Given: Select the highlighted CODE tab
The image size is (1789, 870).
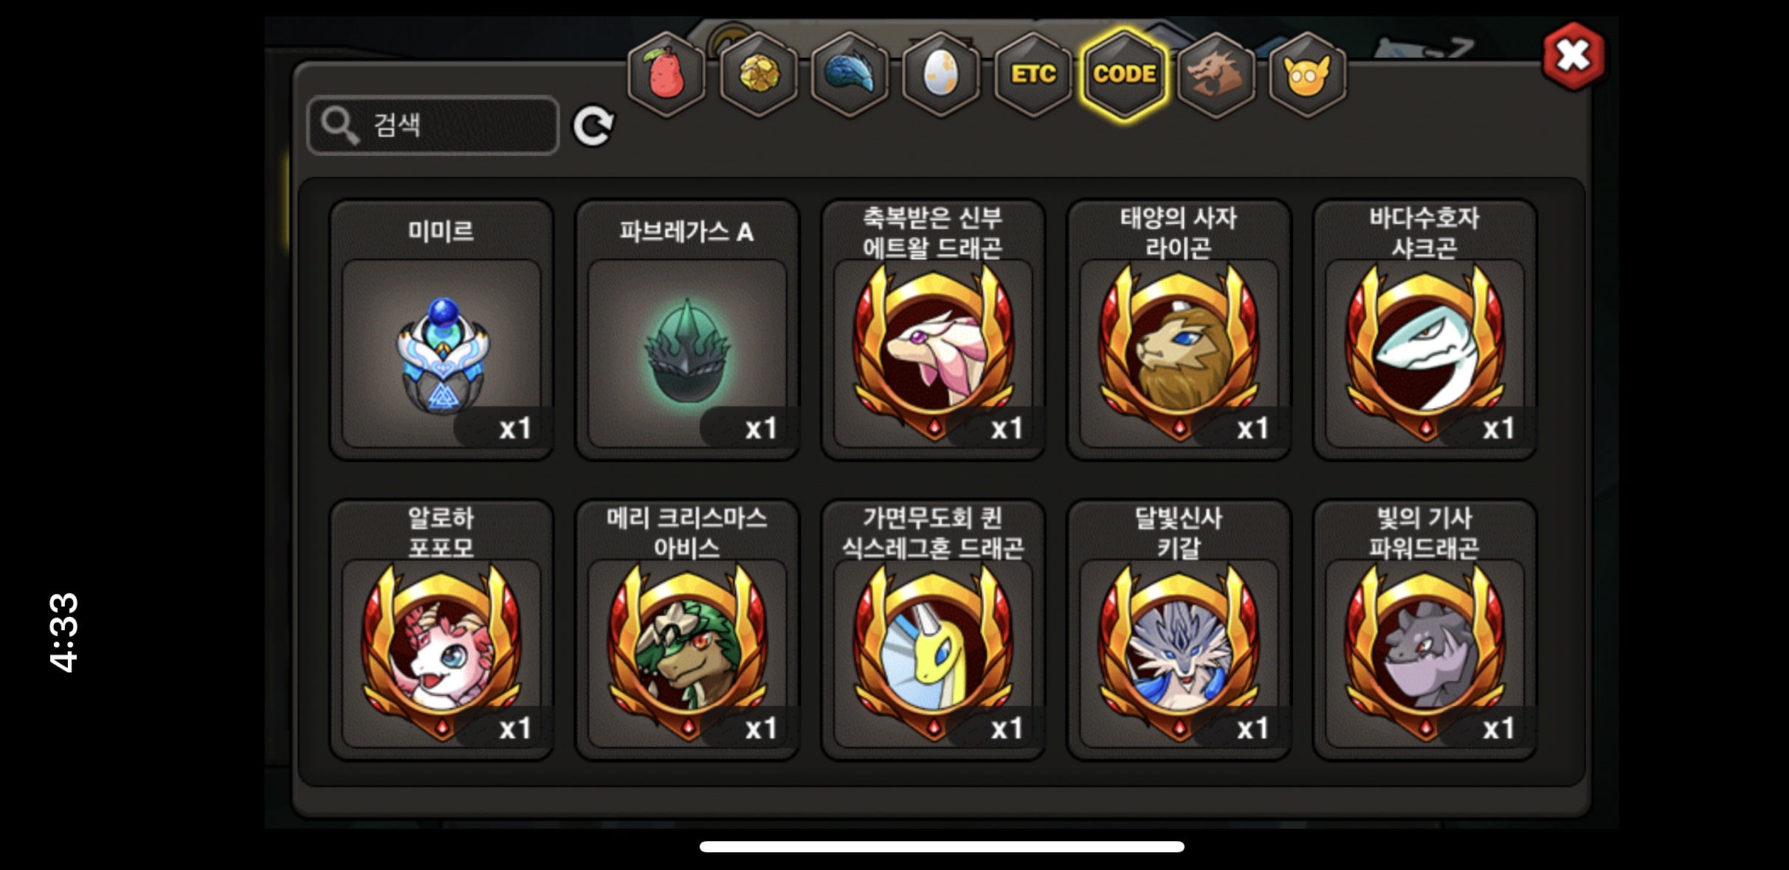Looking at the screenshot, I should pyautogui.click(x=1124, y=74).
